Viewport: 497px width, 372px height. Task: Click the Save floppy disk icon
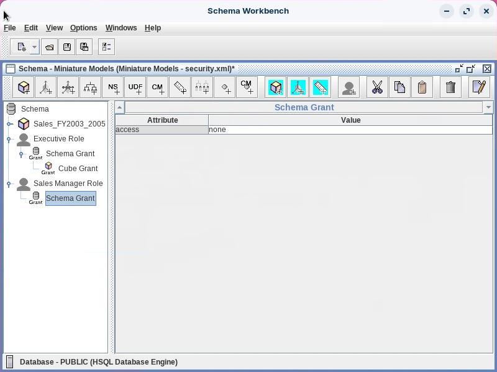pos(67,47)
